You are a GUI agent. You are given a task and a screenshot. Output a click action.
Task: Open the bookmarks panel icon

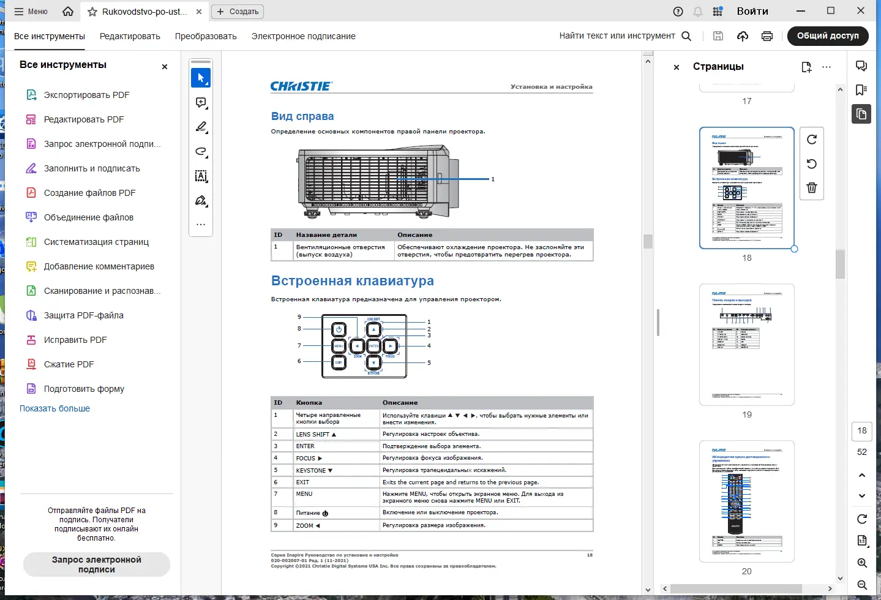click(861, 90)
